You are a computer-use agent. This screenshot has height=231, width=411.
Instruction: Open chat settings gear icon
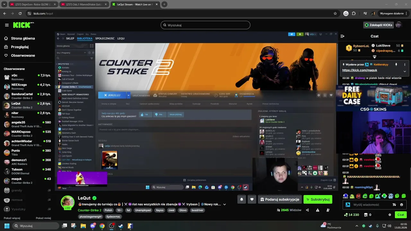(390, 215)
